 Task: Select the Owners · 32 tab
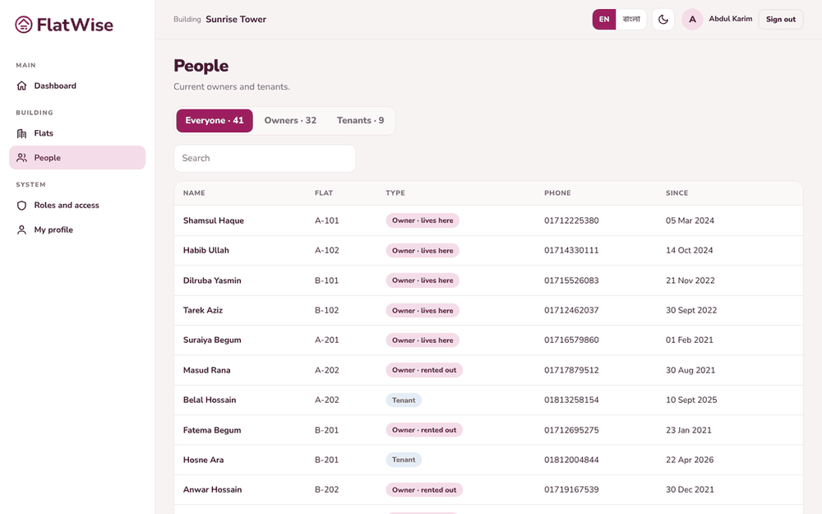pos(290,121)
